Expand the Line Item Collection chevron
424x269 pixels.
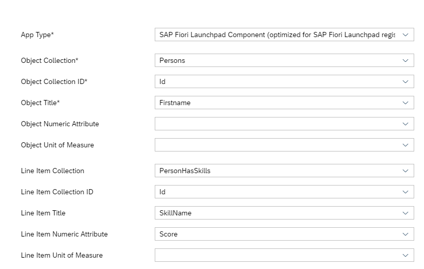[x=405, y=171]
